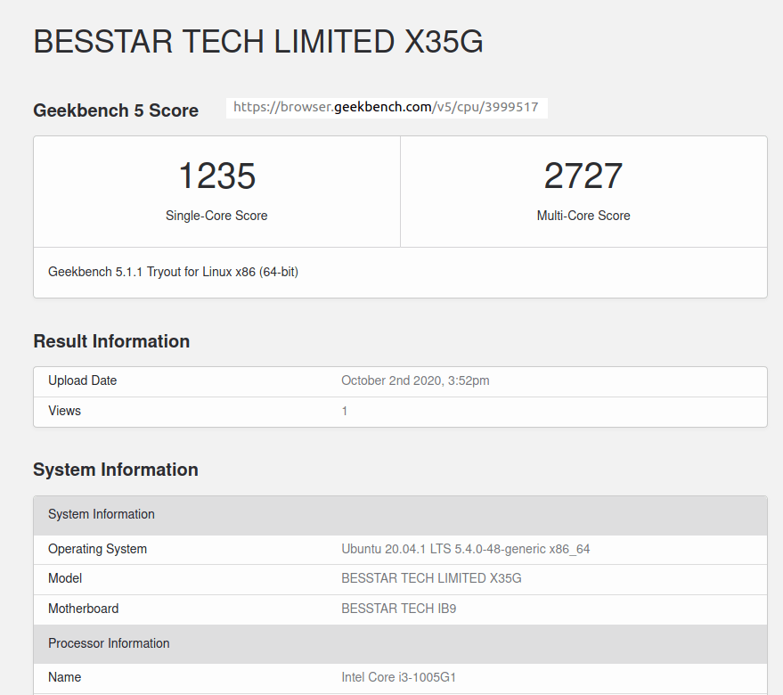Screen dimensions: 783x695
Task: Click the Model row label
Action: tap(65, 578)
